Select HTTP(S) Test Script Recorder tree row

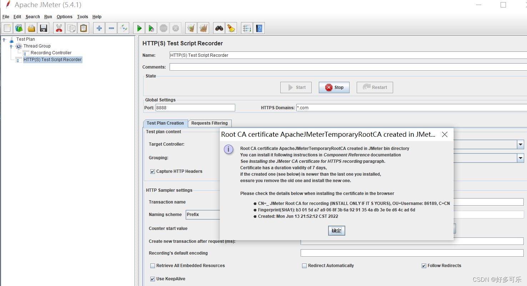(x=52, y=60)
